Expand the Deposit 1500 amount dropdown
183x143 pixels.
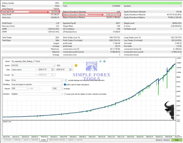point(27,89)
